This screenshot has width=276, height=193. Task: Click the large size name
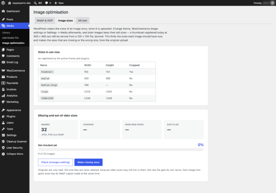(x=44, y=92)
